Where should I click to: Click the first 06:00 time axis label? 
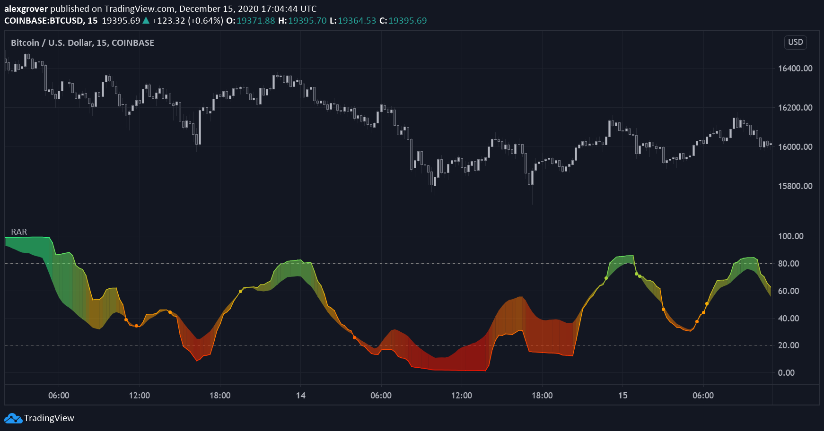(59, 396)
